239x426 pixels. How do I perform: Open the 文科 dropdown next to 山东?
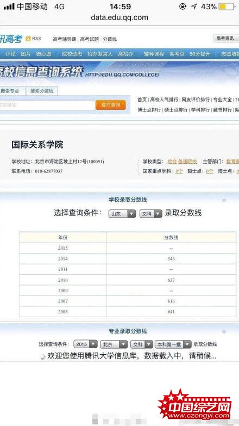151,214
